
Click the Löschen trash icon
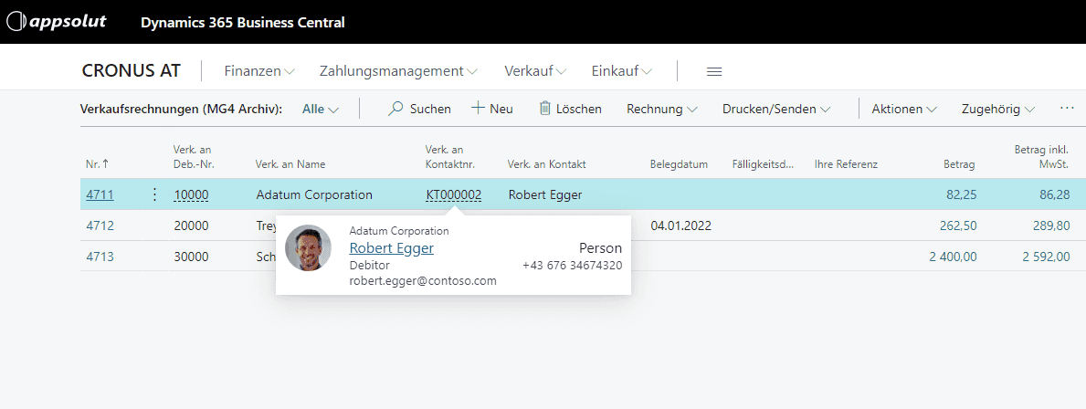coord(545,109)
